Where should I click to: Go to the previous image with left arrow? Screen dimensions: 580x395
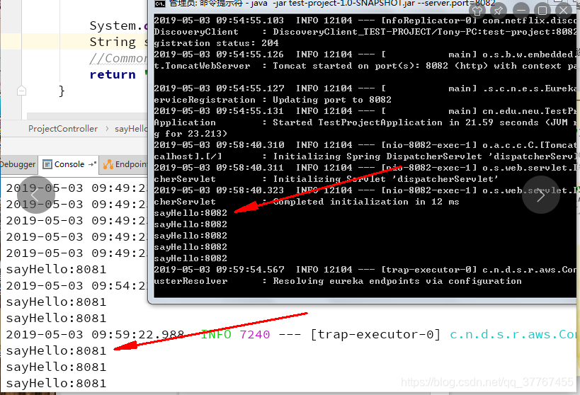[x=36, y=195]
